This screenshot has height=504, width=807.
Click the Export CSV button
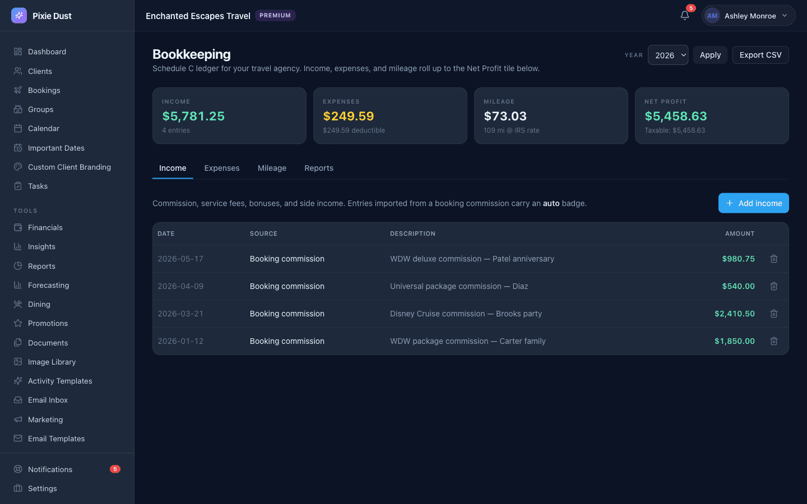pos(760,55)
